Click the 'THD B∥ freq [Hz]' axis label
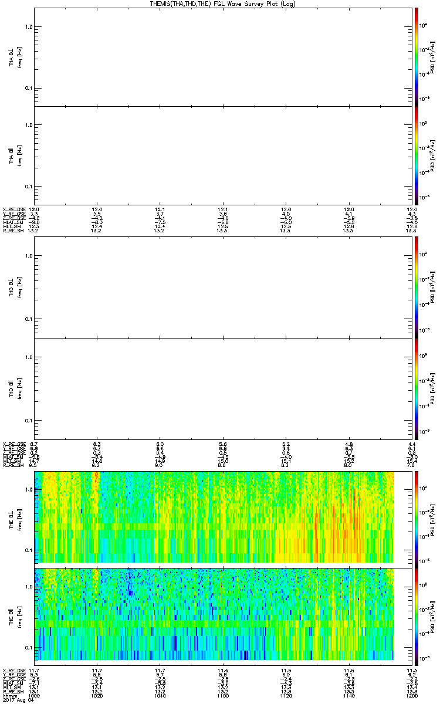The width and height of the screenshot is (440, 704). tap(15, 388)
